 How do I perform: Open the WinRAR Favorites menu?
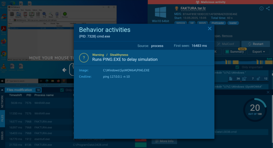click(28, 10)
